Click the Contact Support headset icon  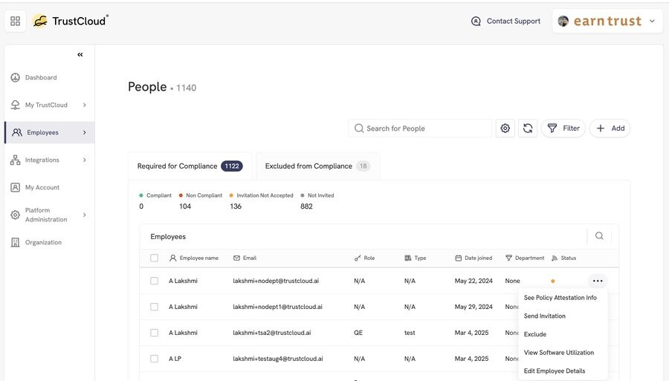(x=476, y=22)
